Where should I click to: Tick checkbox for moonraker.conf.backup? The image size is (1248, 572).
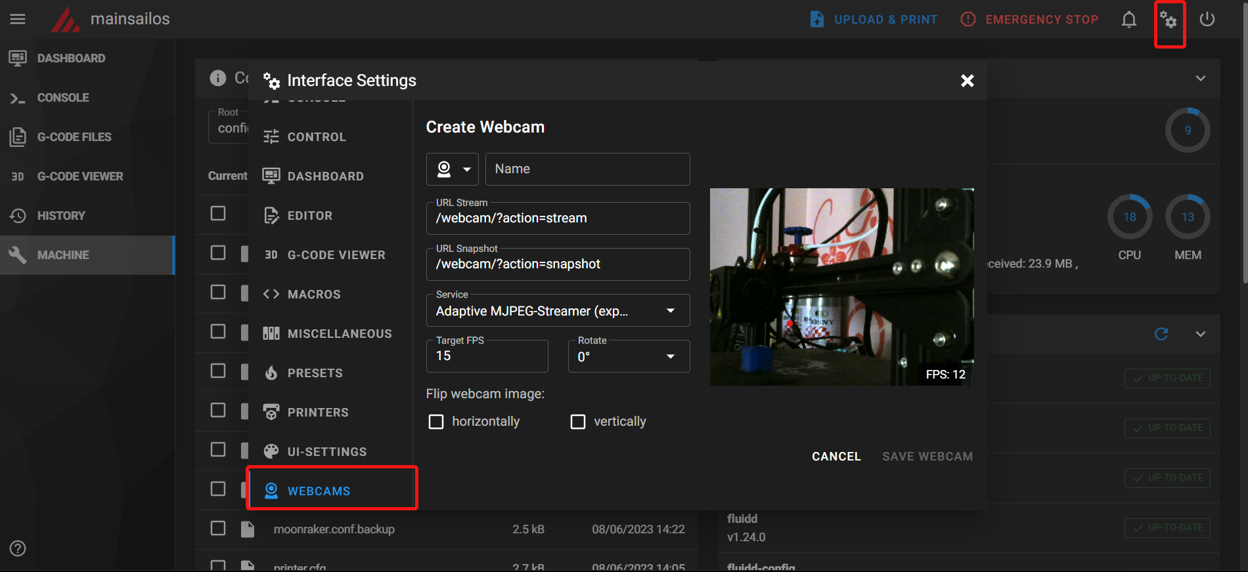[218, 529]
